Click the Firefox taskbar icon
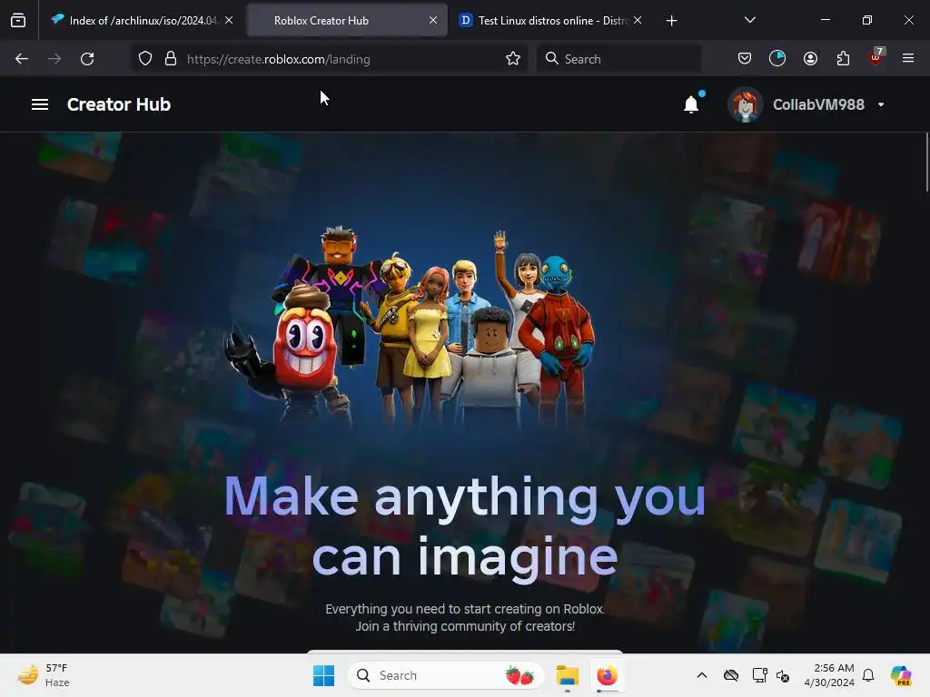 coord(608,675)
